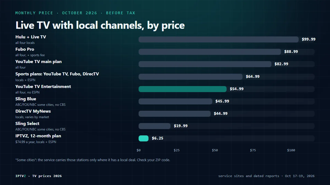Viewport: 330px width, 185px height.
Task: Click 'locals, varies by market' subtitle
Action: pyautogui.click(x=32, y=117)
